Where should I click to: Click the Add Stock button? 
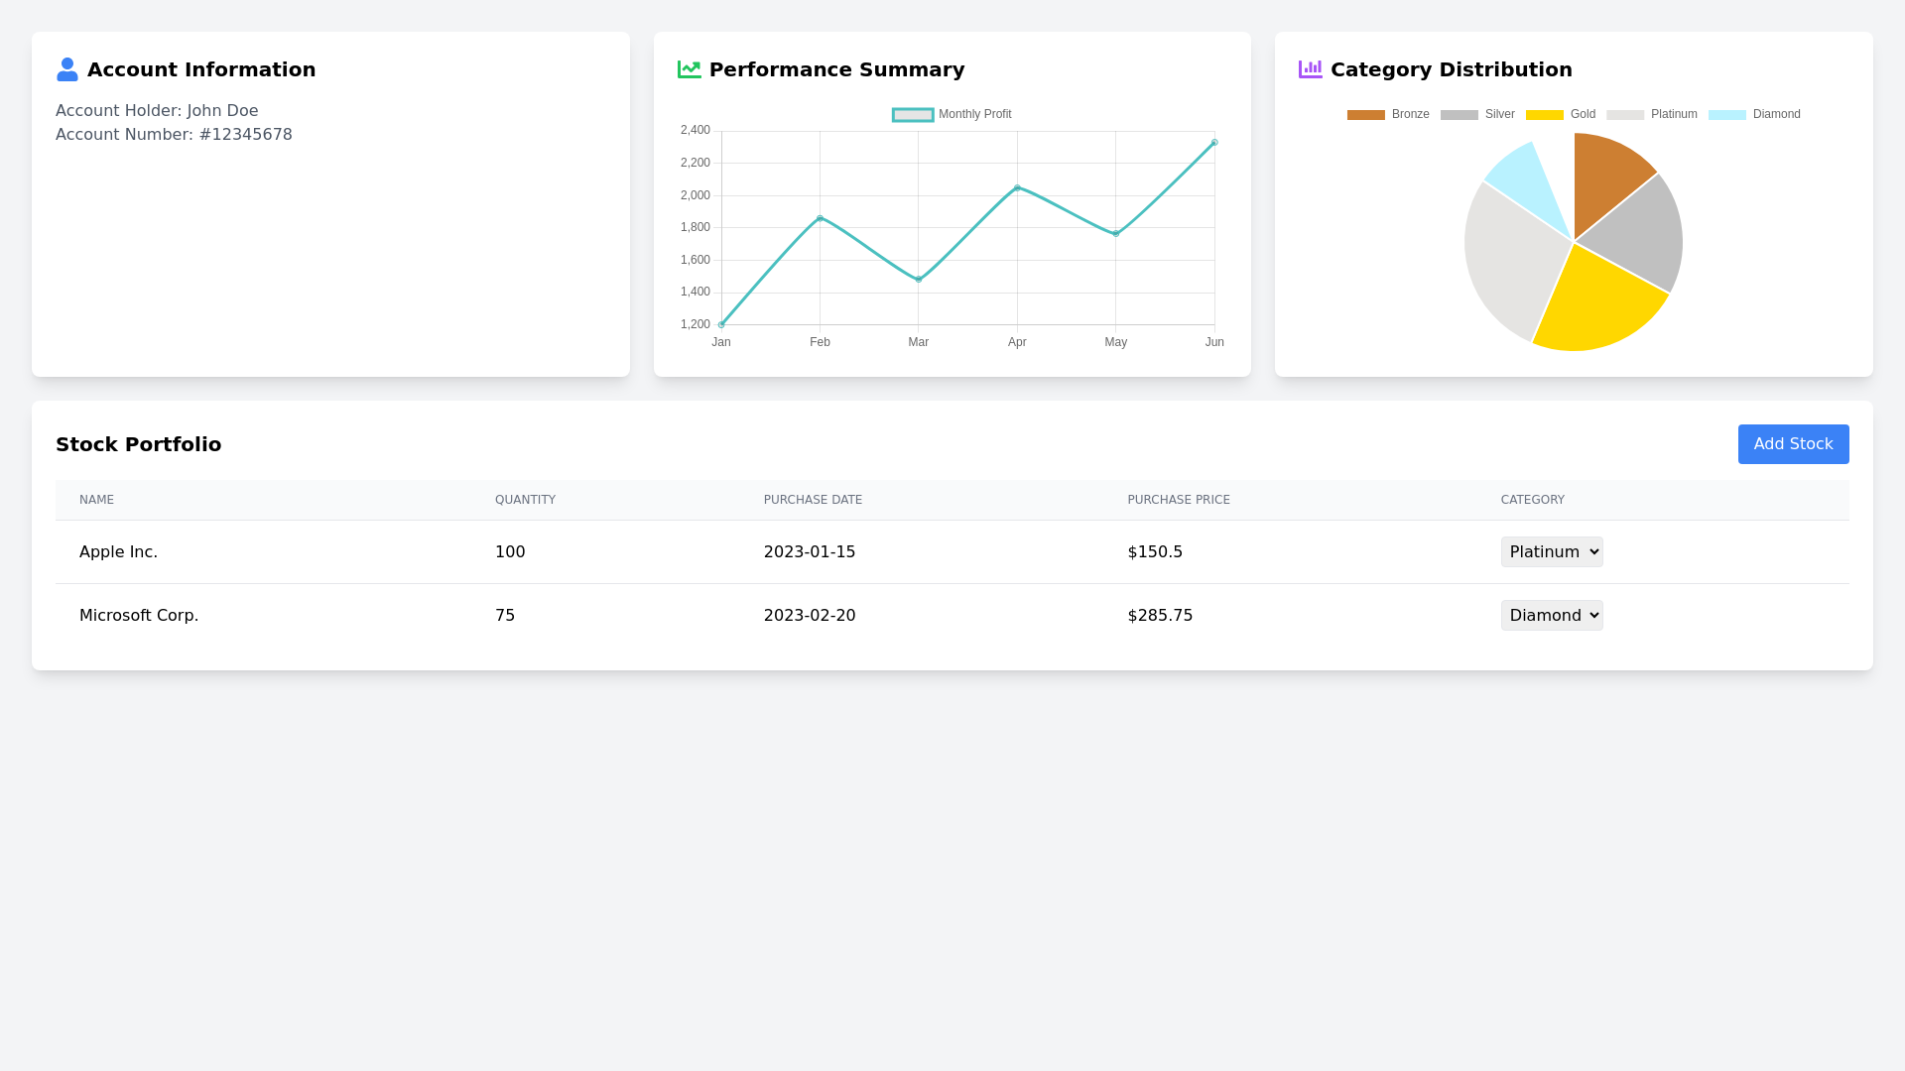[x=1793, y=443]
